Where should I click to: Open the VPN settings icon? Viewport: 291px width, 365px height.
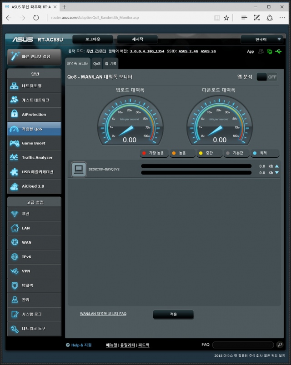click(x=15, y=271)
